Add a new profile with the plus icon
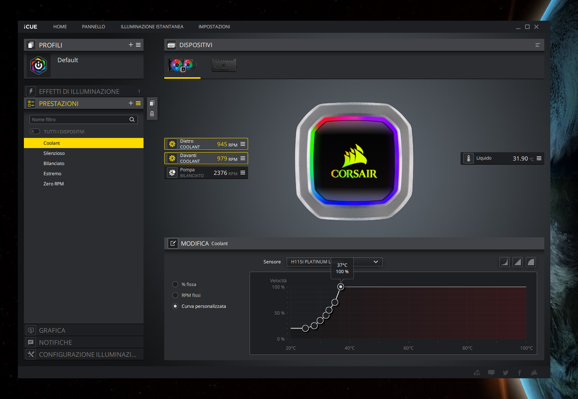Viewport: 578px width, 399px height. coord(130,44)
